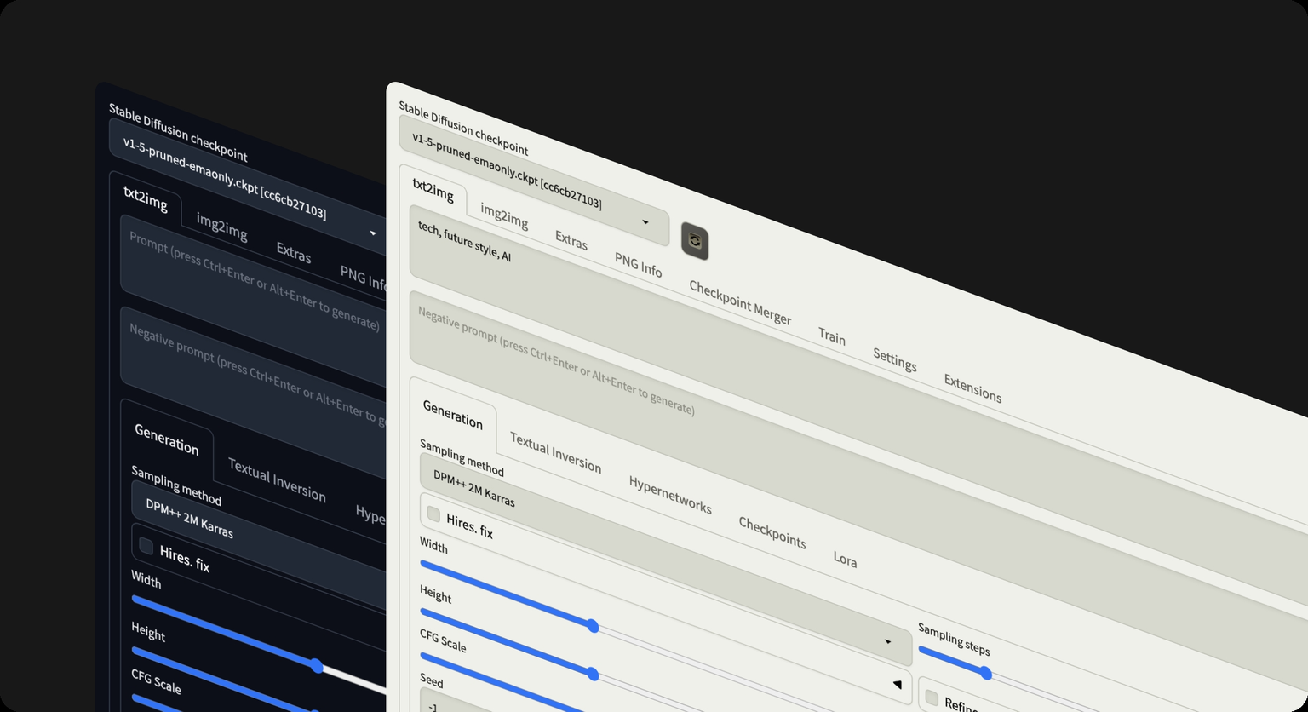This screenshot has width=1308, height=712.
Task: Tick the Hires. fix checkbox in dark panel
Action: (146, 547)
